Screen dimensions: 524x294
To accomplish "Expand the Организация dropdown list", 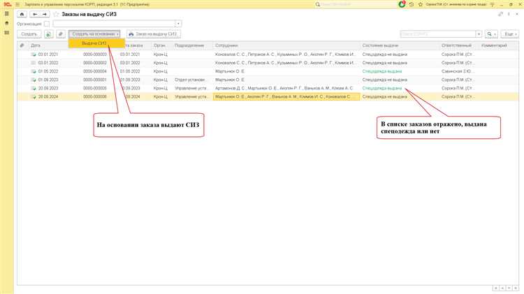I will click(178, 24).
